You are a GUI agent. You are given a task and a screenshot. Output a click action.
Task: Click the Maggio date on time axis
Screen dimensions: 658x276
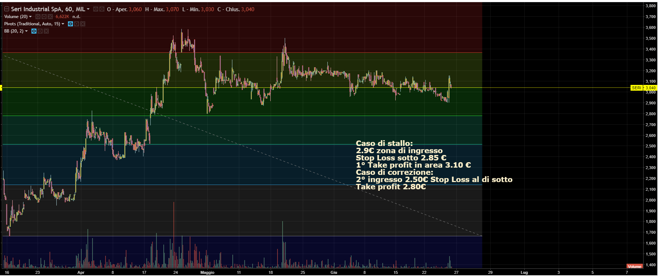(x=207, y=272)
